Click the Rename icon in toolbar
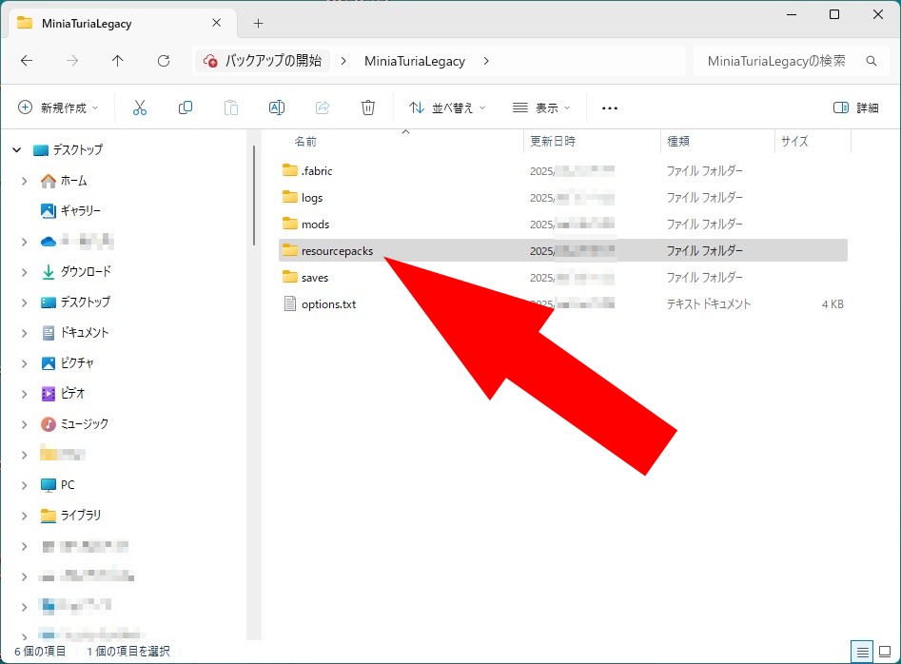Viewport: 901px width, 664px height. (x=277, y=107)
